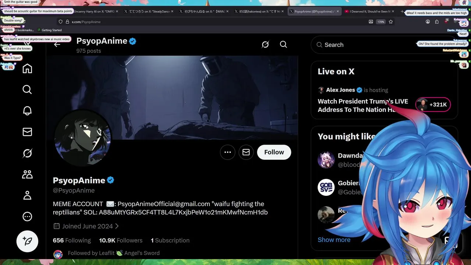The width and height of the screenshot is (471, 265).
Task: View the 10.9K Followers list
Action: 121,240
